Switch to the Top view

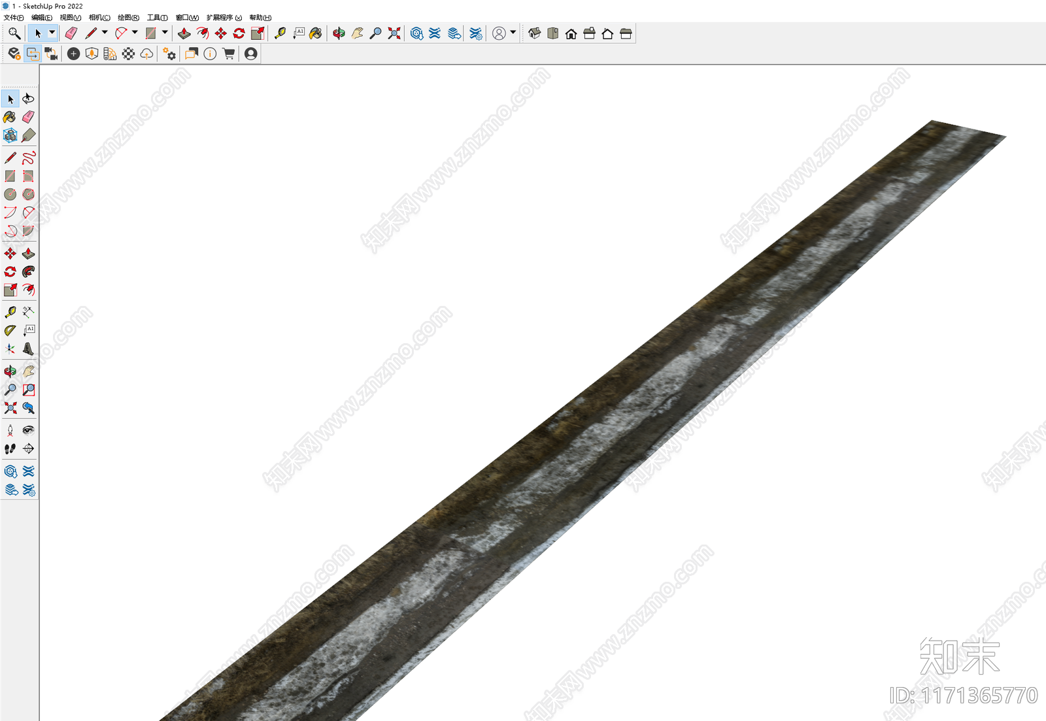pos(552,33)
